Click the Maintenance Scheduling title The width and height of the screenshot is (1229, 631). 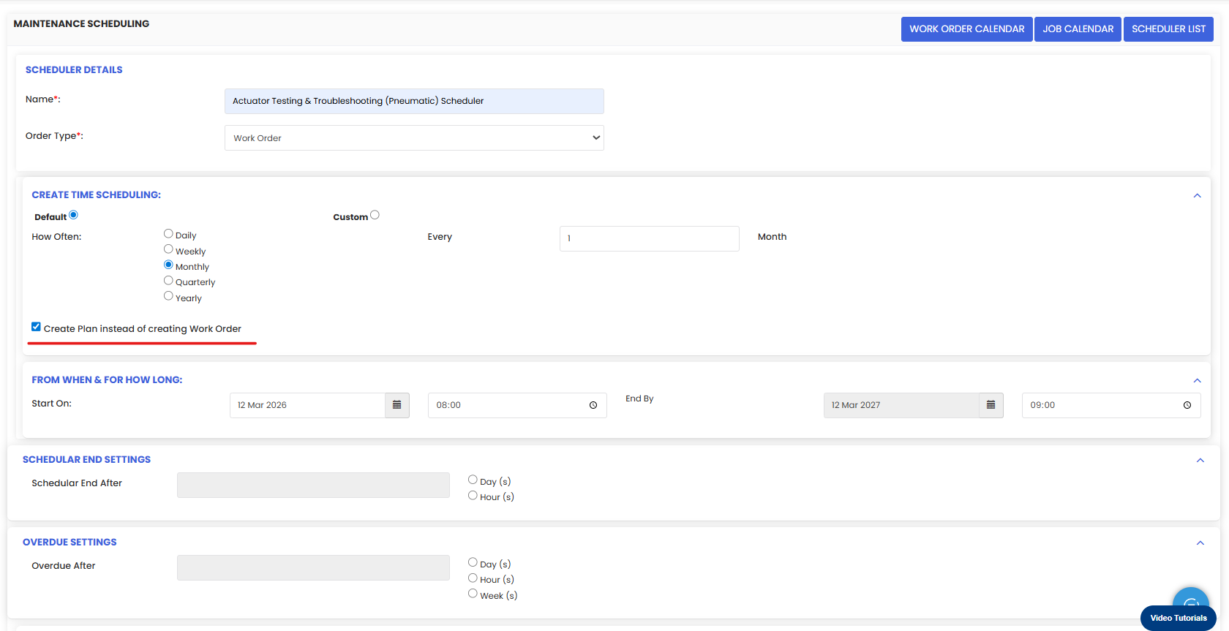(81, 24)
